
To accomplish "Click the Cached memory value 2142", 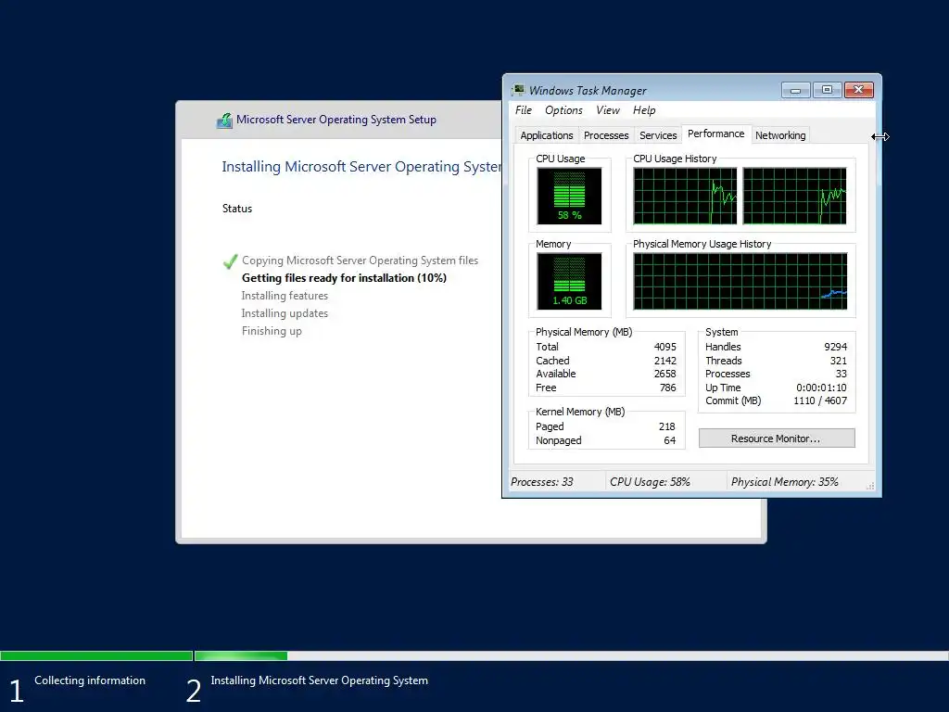I will click(664, 361).
